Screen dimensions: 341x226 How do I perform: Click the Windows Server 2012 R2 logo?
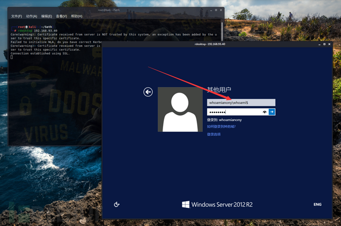click(x=217, y=204)
